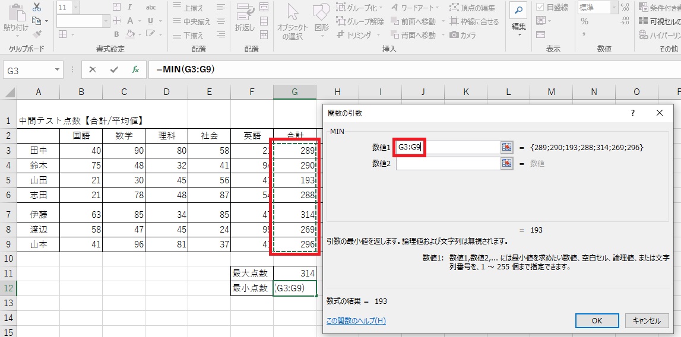Click the Format Painter brush icon
Screen dimensions: 681x337
(x=37, y=34)
